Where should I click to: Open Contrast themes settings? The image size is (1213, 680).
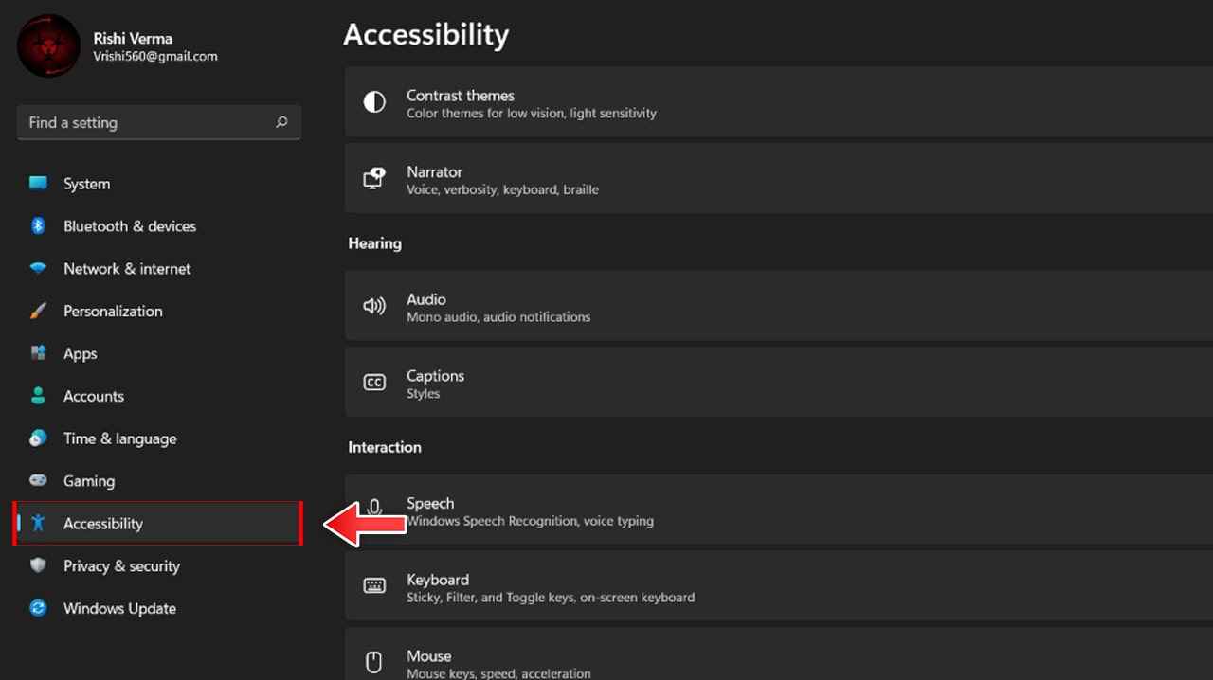[x=779, y=102]
